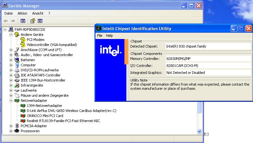Expand the PCMCIA-Adapter branch

point(11,126)
